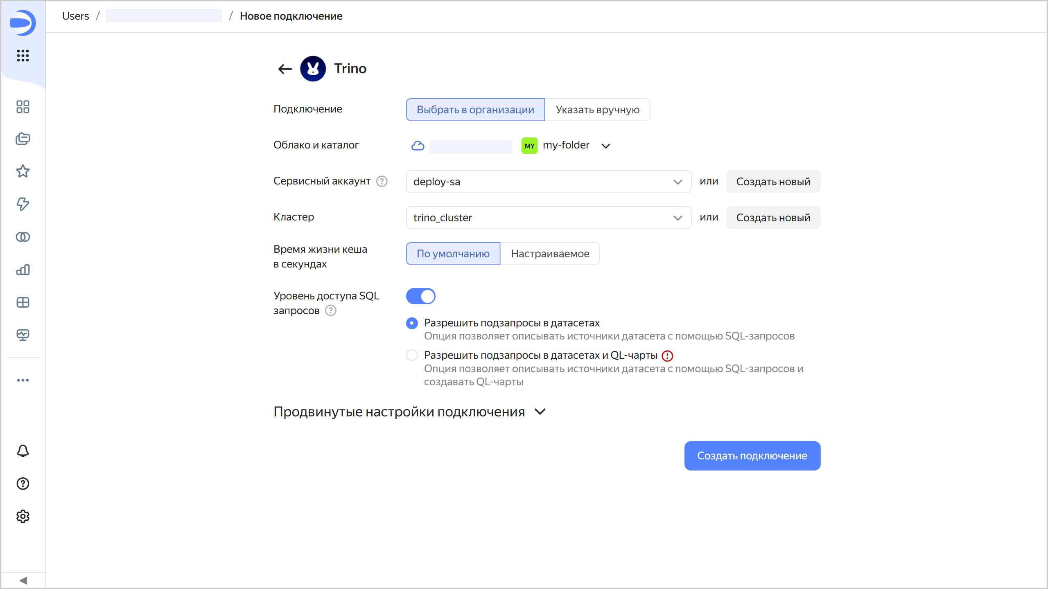Click the charts bar icon in sidebar
Image resolution: width=1048 pixels, height=589 pixels.
pos(23,270)
